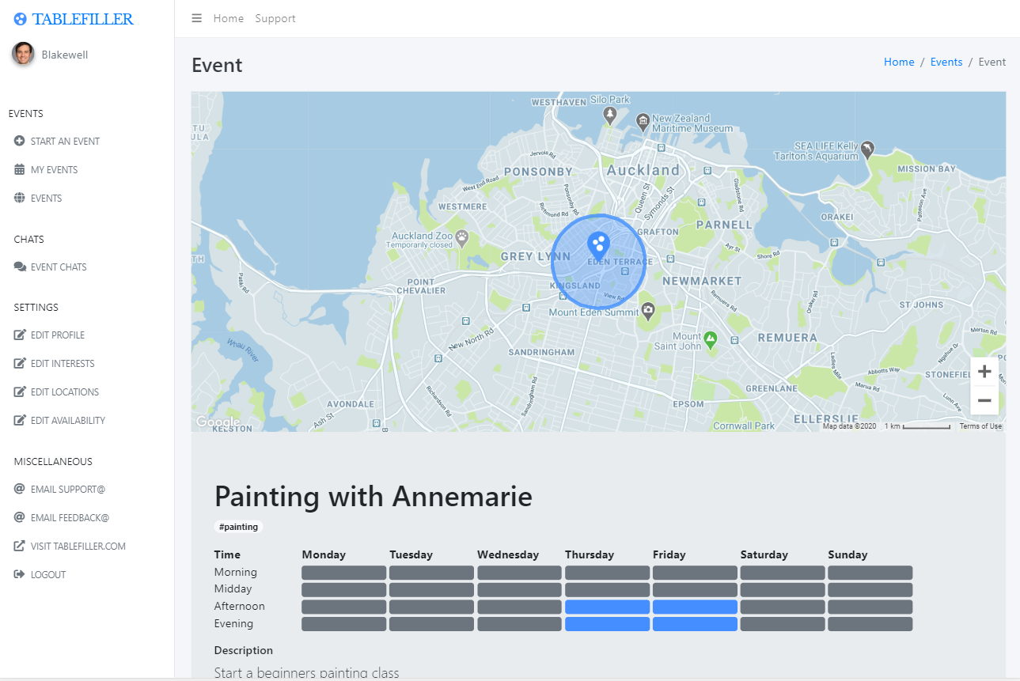Viewport: 1020px width, 681px height.
Task: Click the Events globe icon
Action: pos(20,198)
